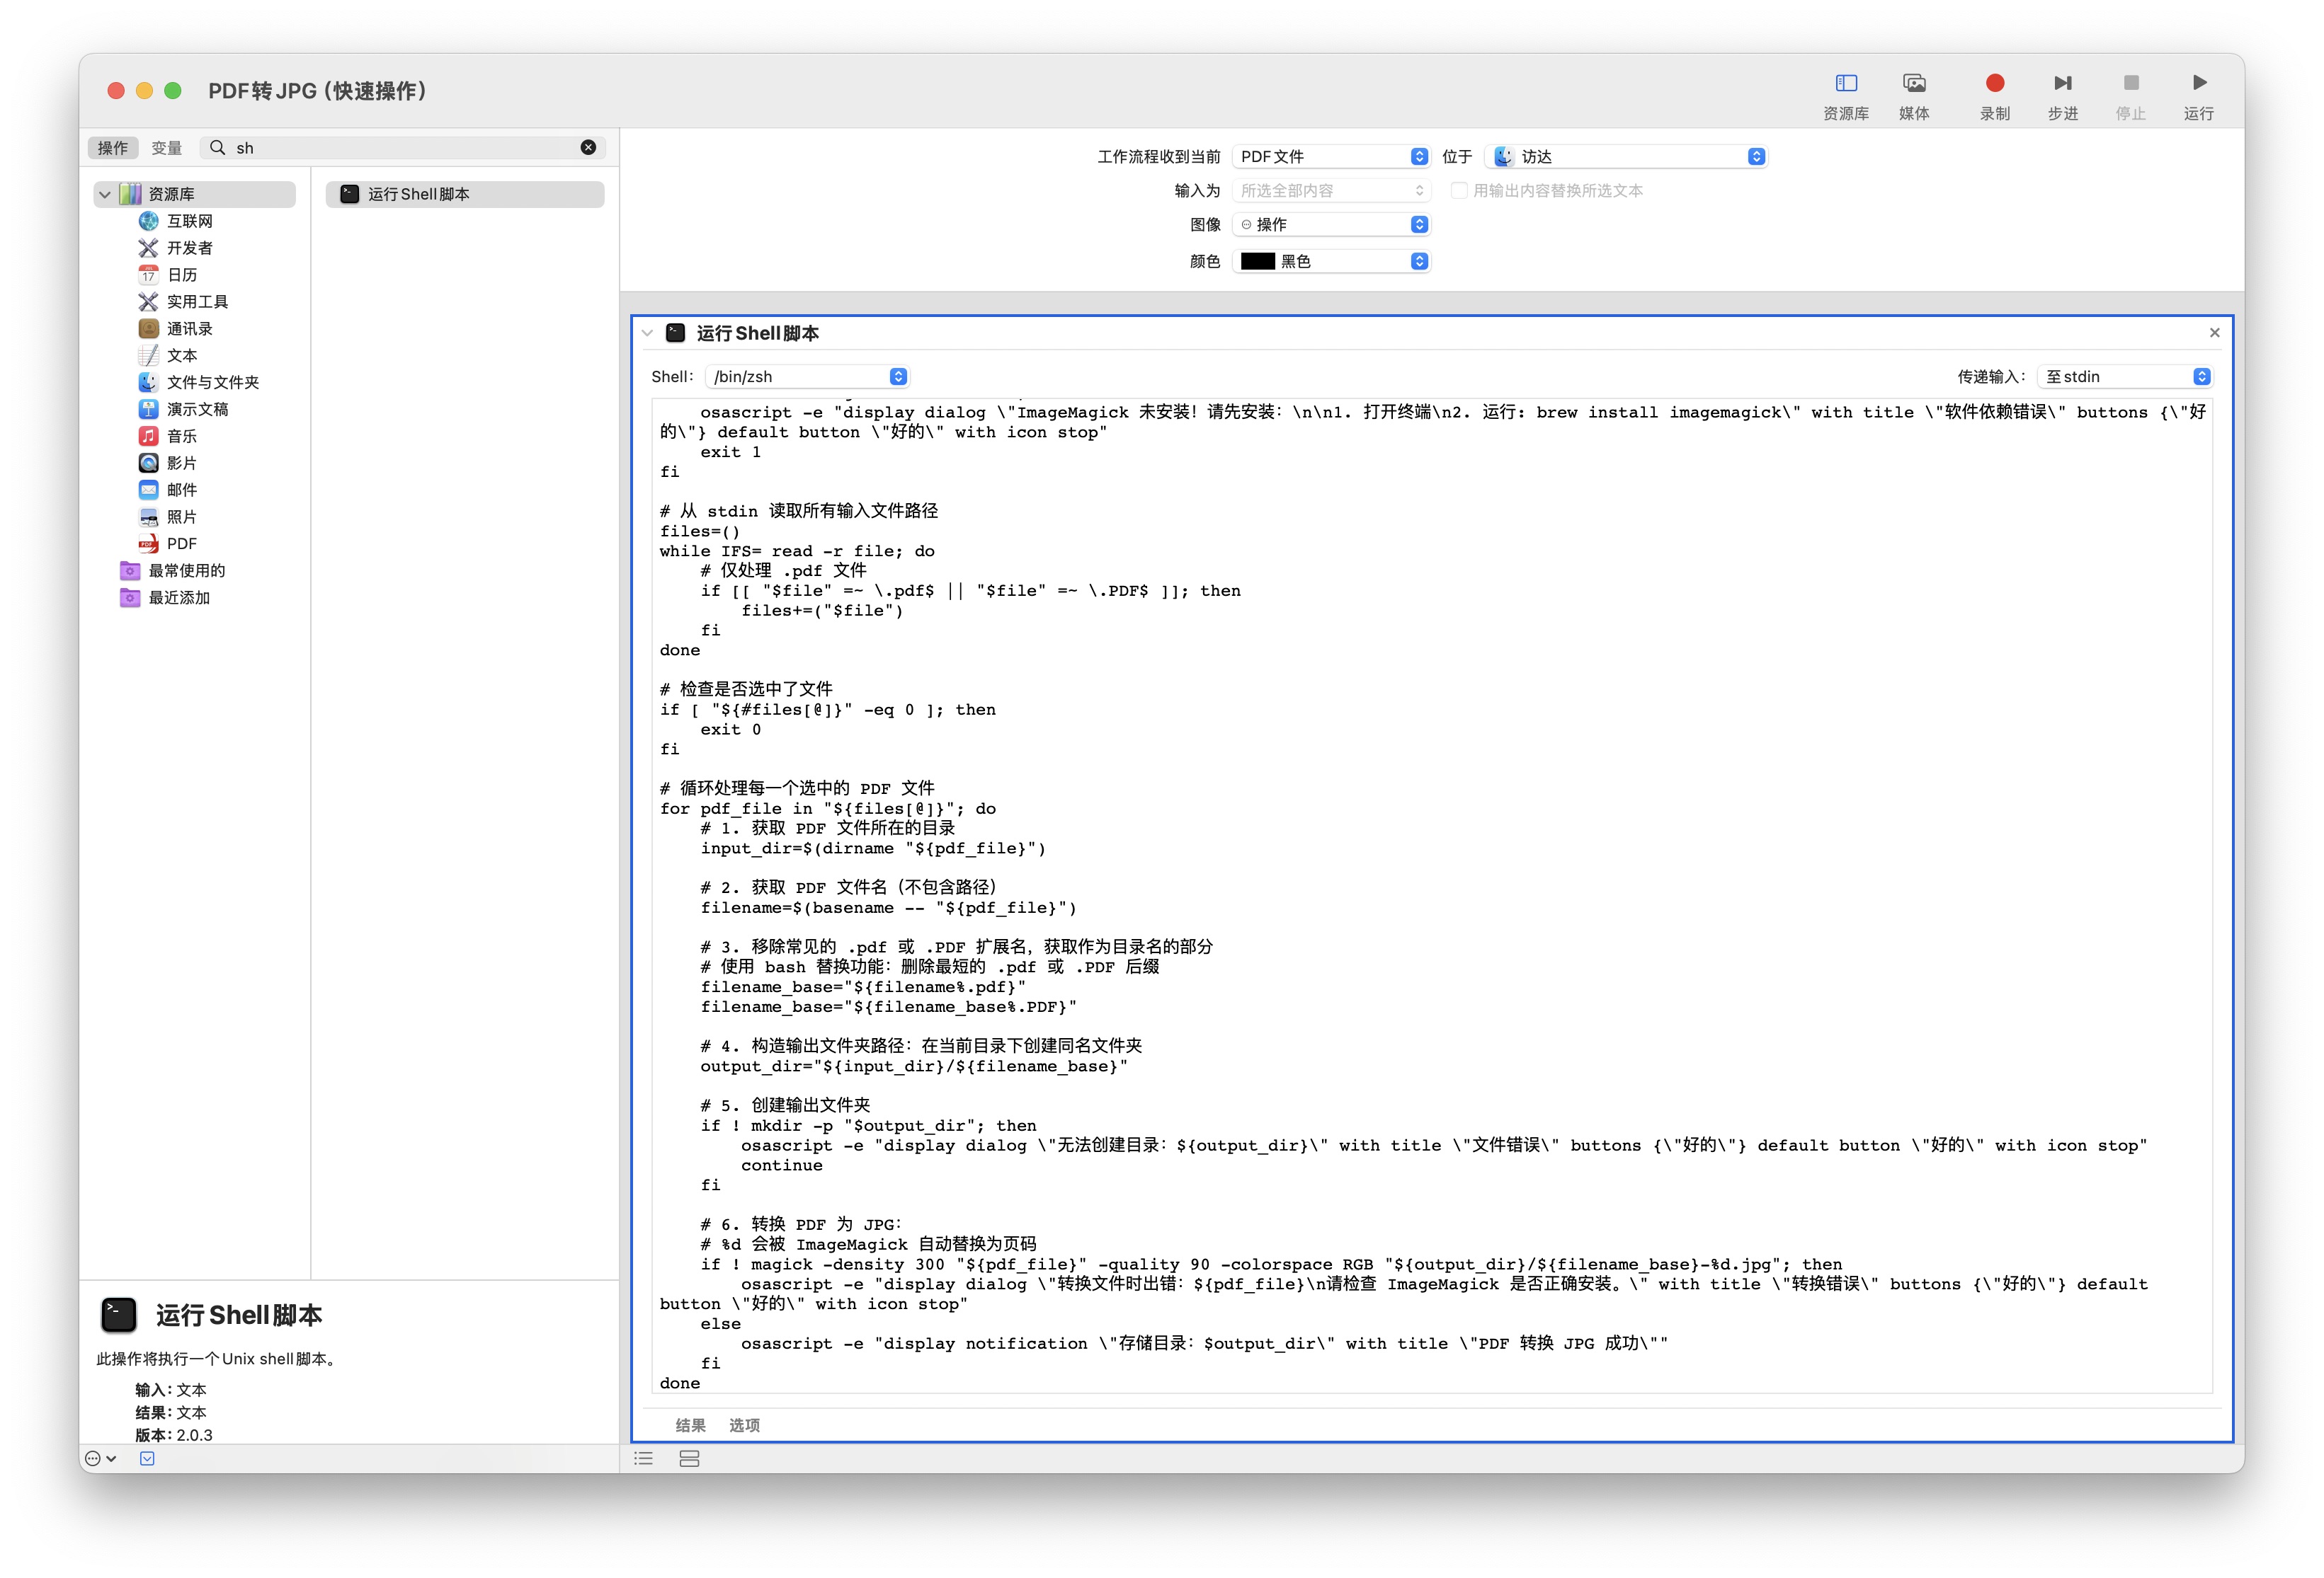Image resolution: width=2324 pixels, height=1578 pixels.
Task: Clear the search field with X icon
Action: click(x=588, y=147)
